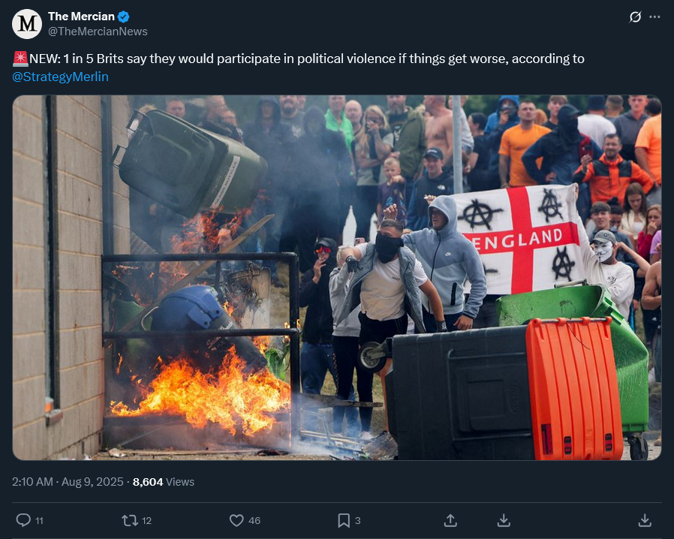Like the post with heart icon
The image size is (674, 539).
coord(236,520)
